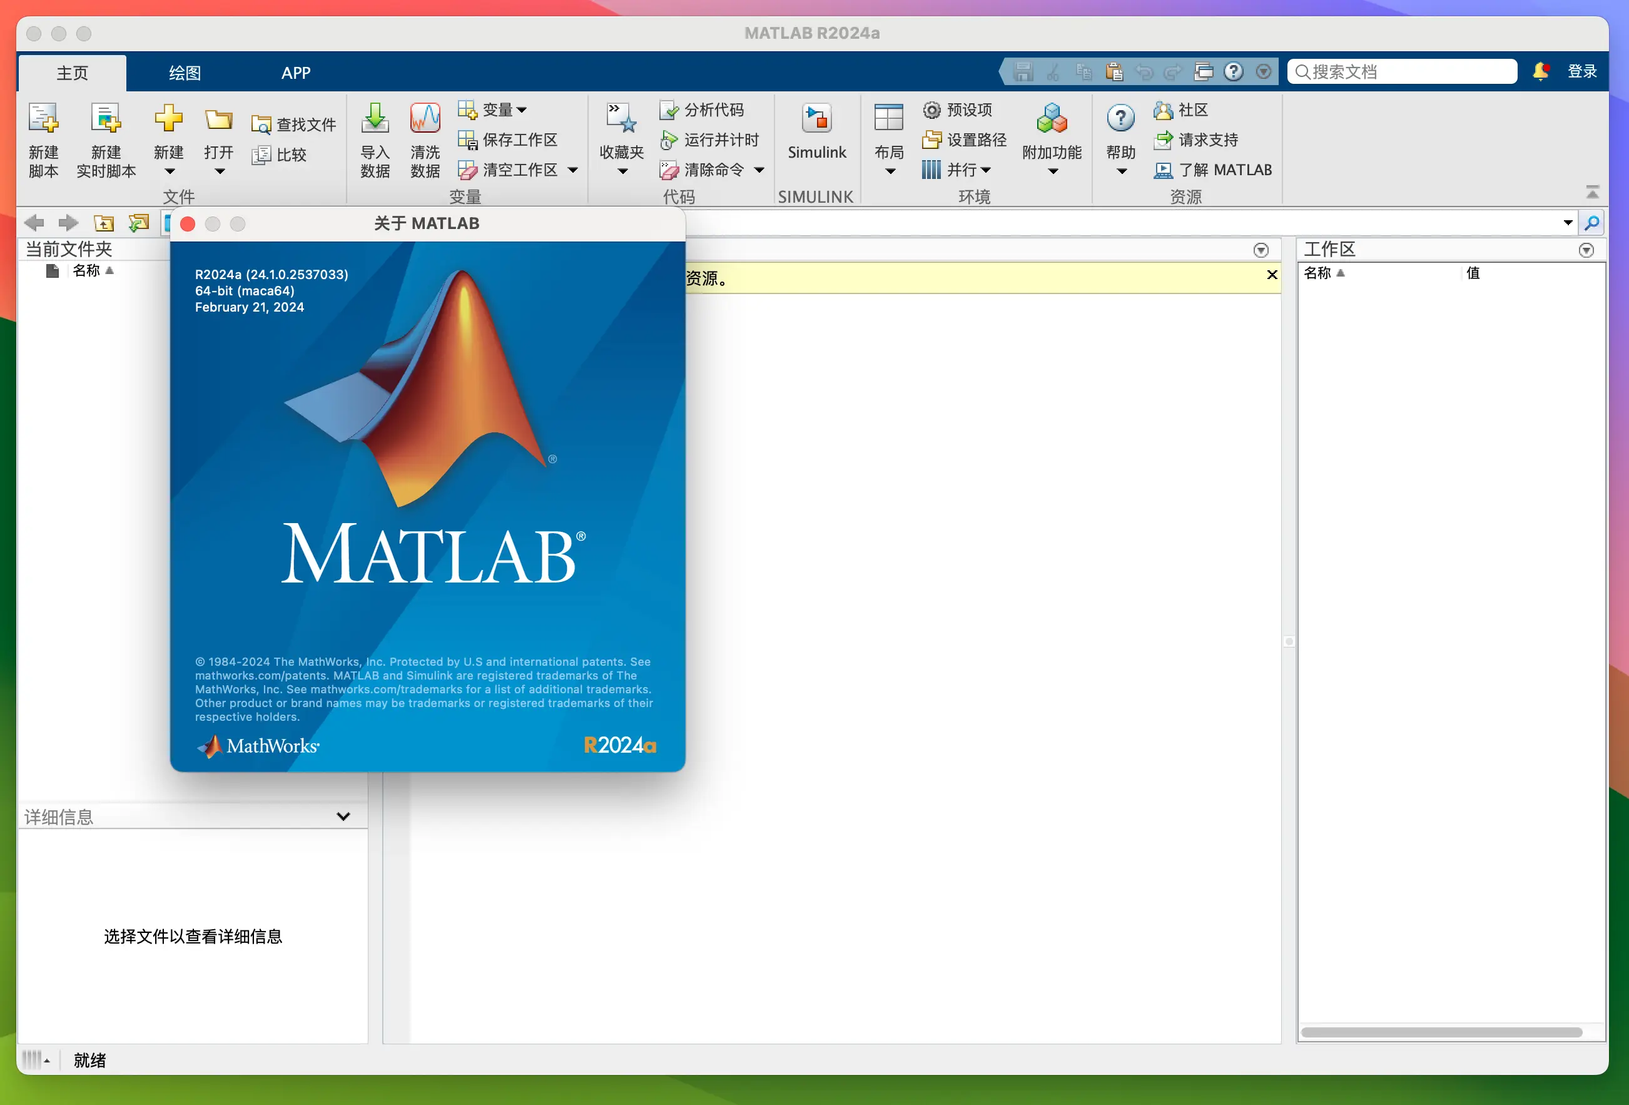Collapse the 详细信息 panel chevron

tap(343, 815)
